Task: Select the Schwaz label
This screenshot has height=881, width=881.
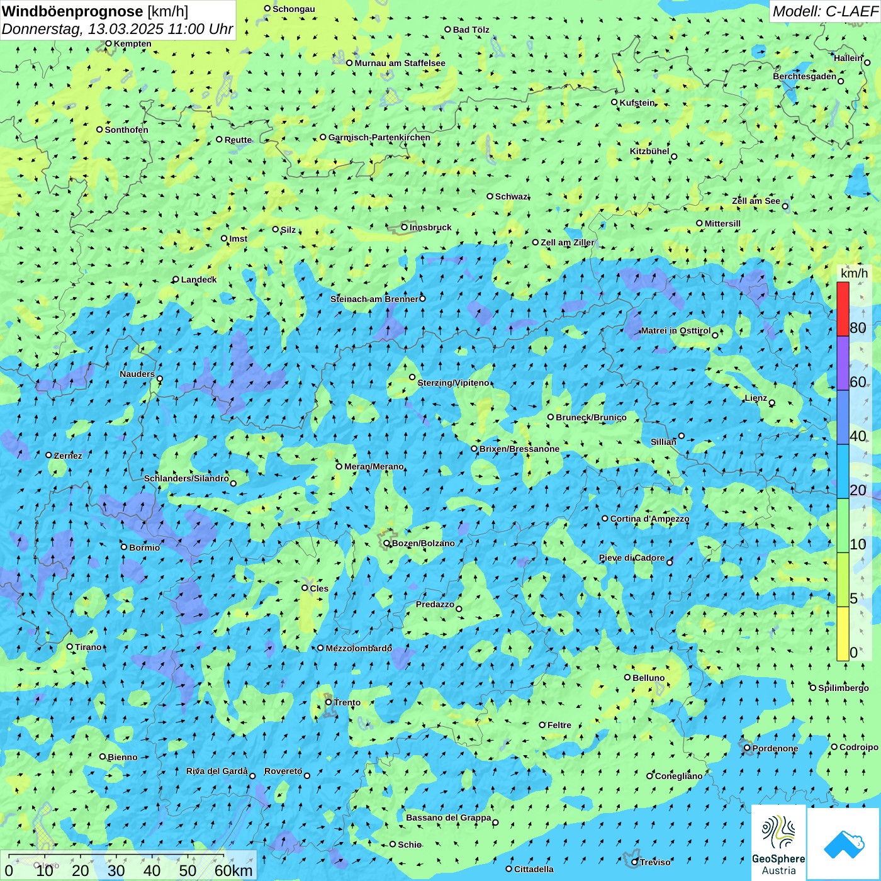Action: (x=511, y=196)
